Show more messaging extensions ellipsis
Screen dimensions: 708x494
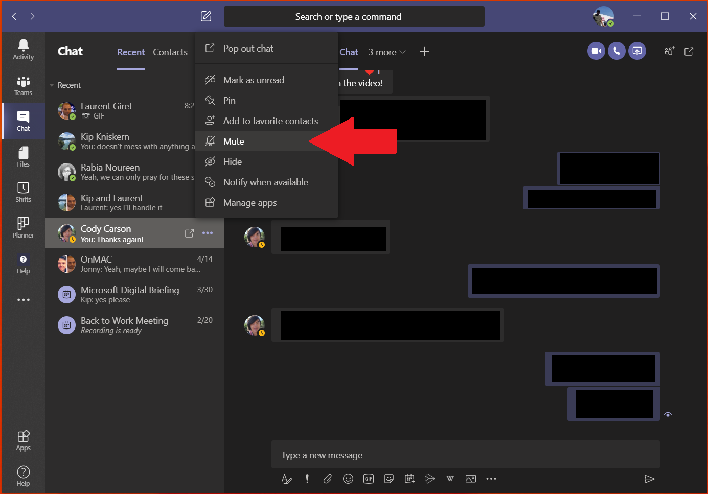pyautogui.click(x=491, y=479)
